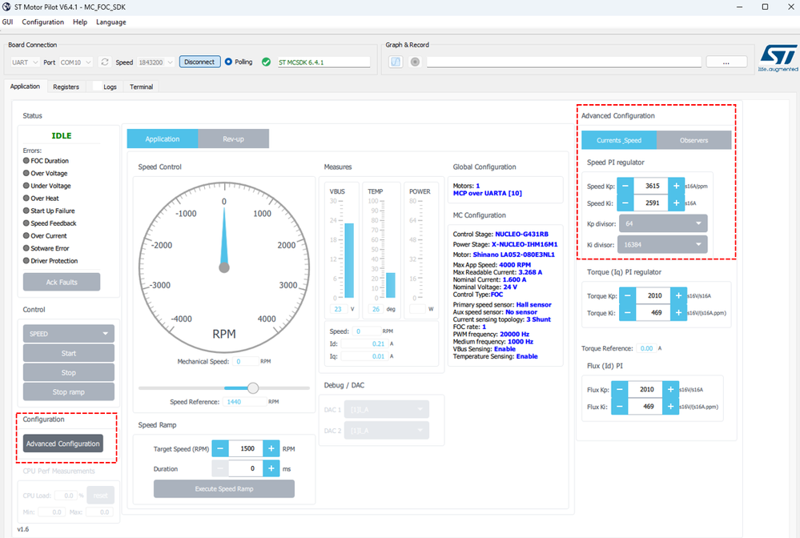Image resolution: width=800 pixels, height=538 pixels.
Task: Toggle the checkbox beside the Logs tab
Action: [97, 86]
